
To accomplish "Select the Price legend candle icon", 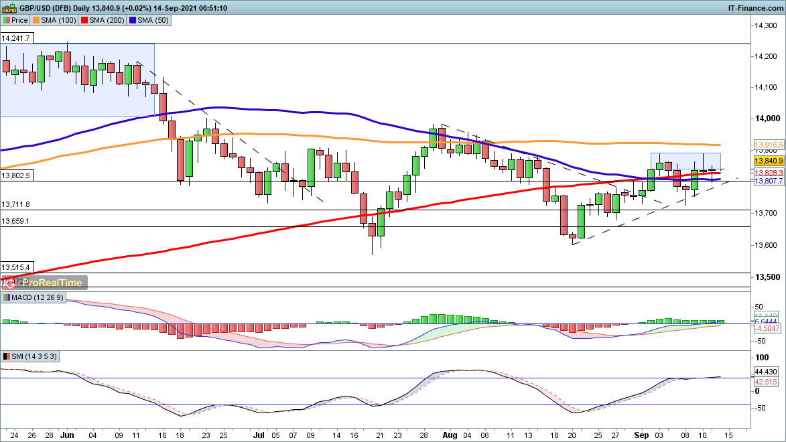I will pyautogui.click(x=7, y=20).
